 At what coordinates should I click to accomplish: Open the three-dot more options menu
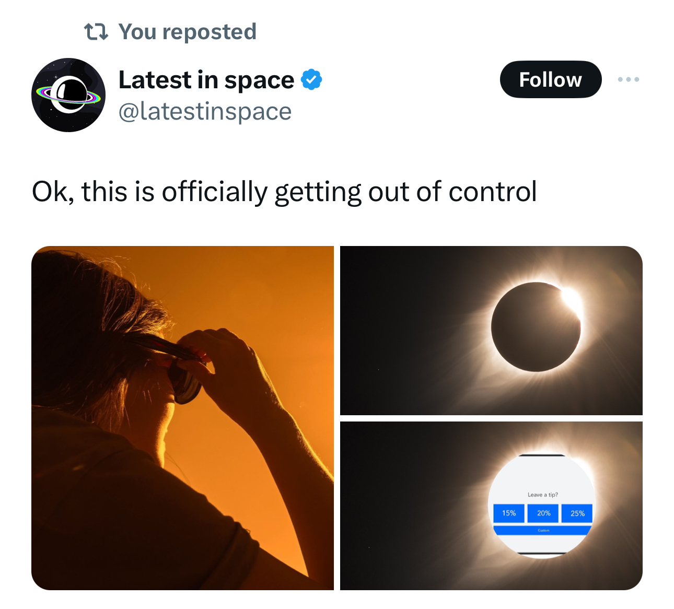click(x=628, y=79)
